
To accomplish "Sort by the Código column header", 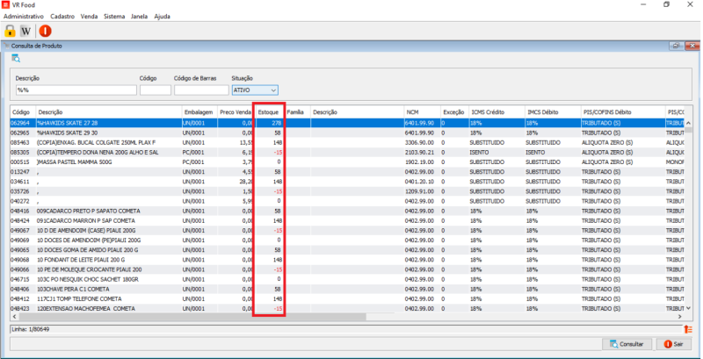I will pyautogui.click(x=23, y=111).
